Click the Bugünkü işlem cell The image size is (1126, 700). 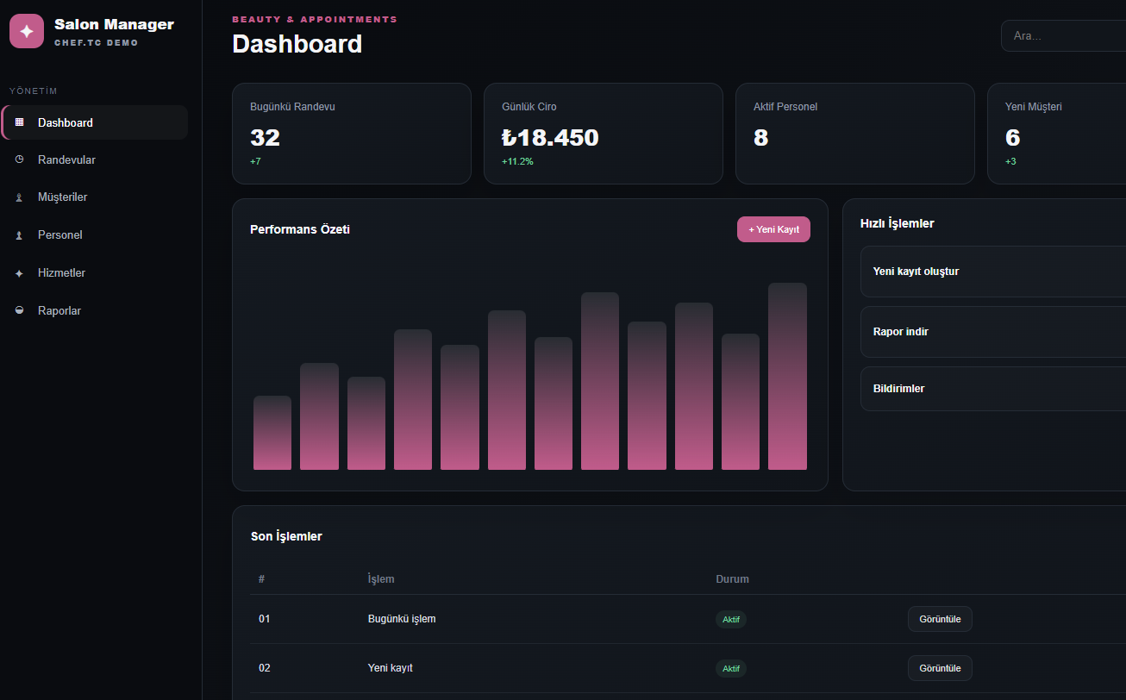[x=402, y=619]
